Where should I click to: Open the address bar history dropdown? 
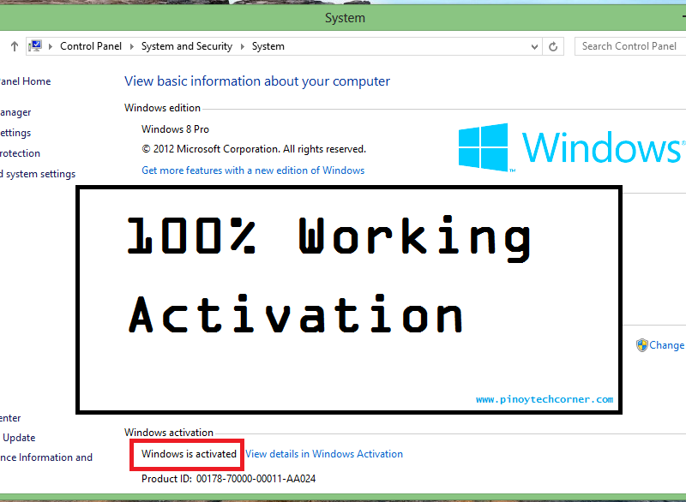[534, 47]
